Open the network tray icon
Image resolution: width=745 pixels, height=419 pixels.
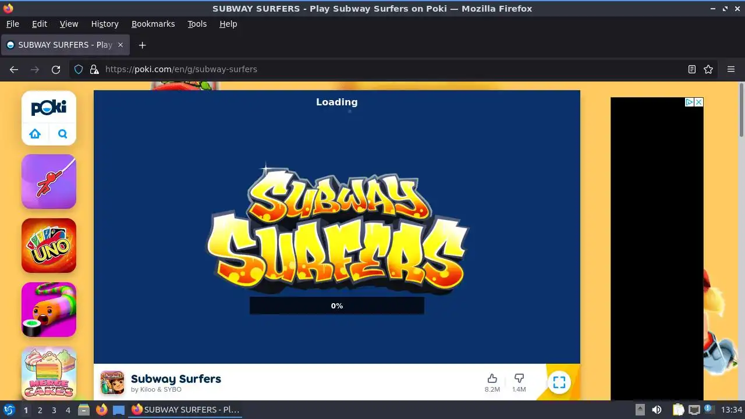694,410
